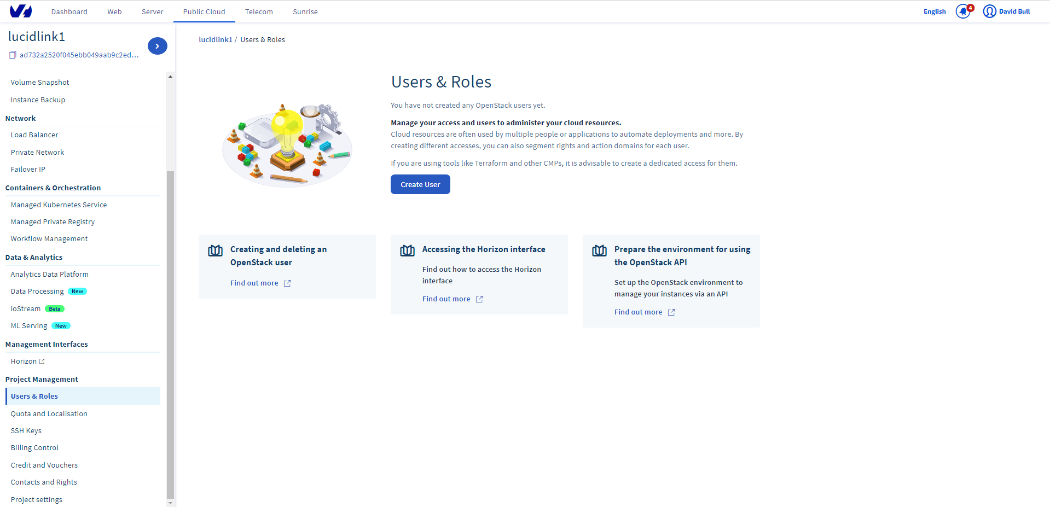
Task: Open Data Processing sidebar item
Action: (37, 292)
